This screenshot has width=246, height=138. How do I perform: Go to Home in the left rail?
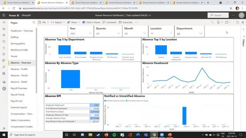[x=4, y=29]
